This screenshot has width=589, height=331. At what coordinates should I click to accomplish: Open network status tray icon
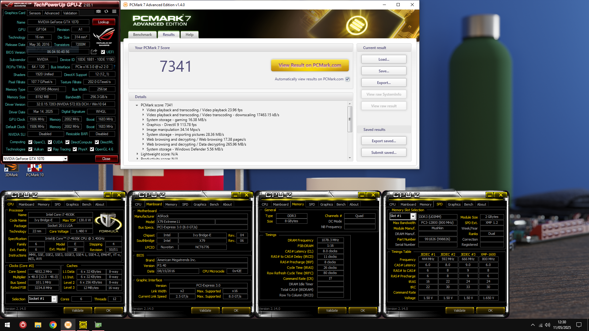tap(541, 325)
